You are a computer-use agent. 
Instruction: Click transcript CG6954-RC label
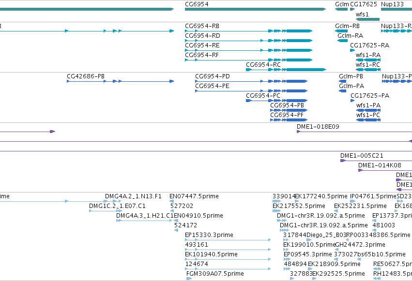tap(263, 65)
